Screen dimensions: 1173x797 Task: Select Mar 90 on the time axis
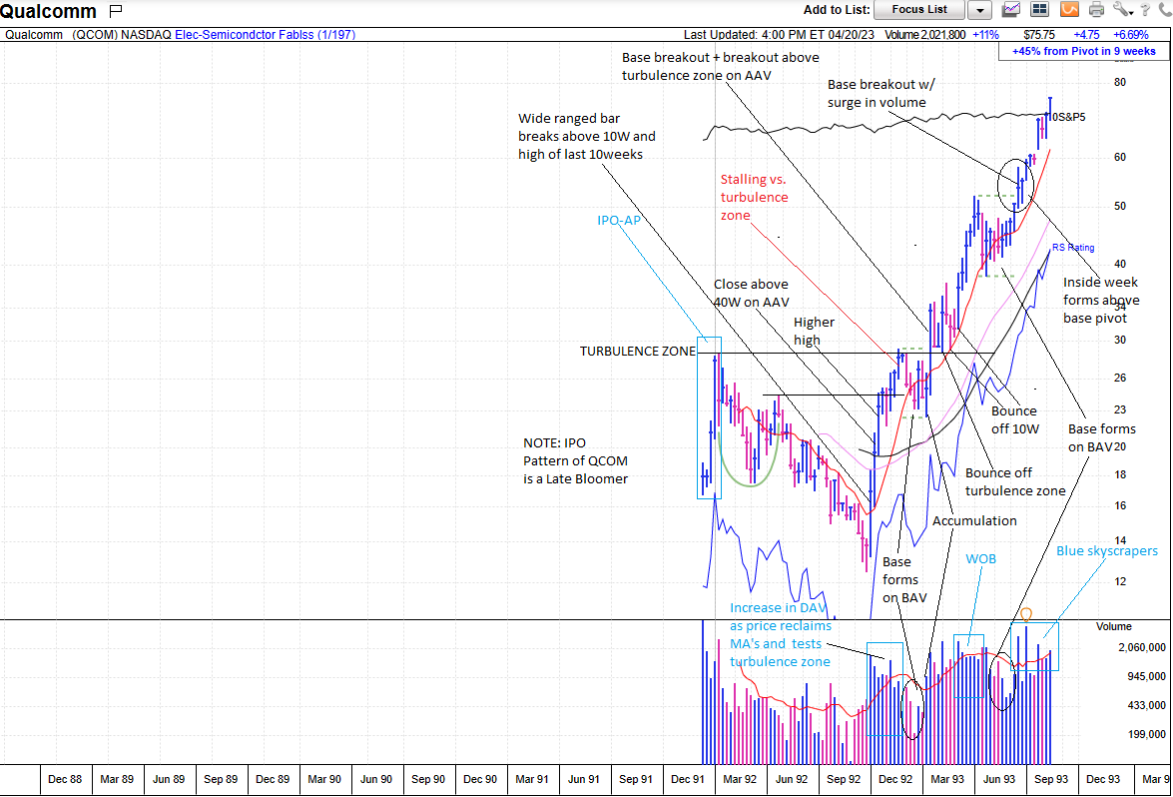coord(324,779)
